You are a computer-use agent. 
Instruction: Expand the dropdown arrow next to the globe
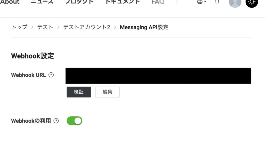point(205,2)
